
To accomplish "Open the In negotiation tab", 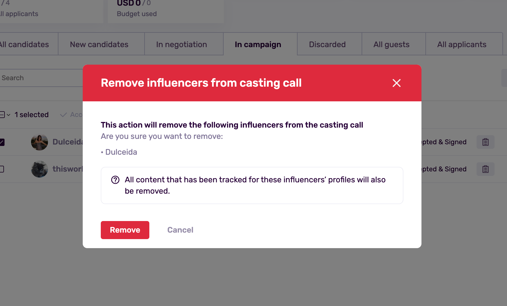I will 182,44.
